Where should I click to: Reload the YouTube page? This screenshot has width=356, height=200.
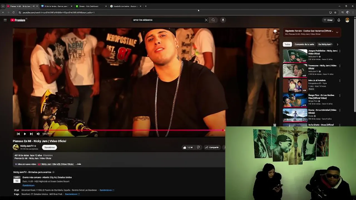[13, 12]
